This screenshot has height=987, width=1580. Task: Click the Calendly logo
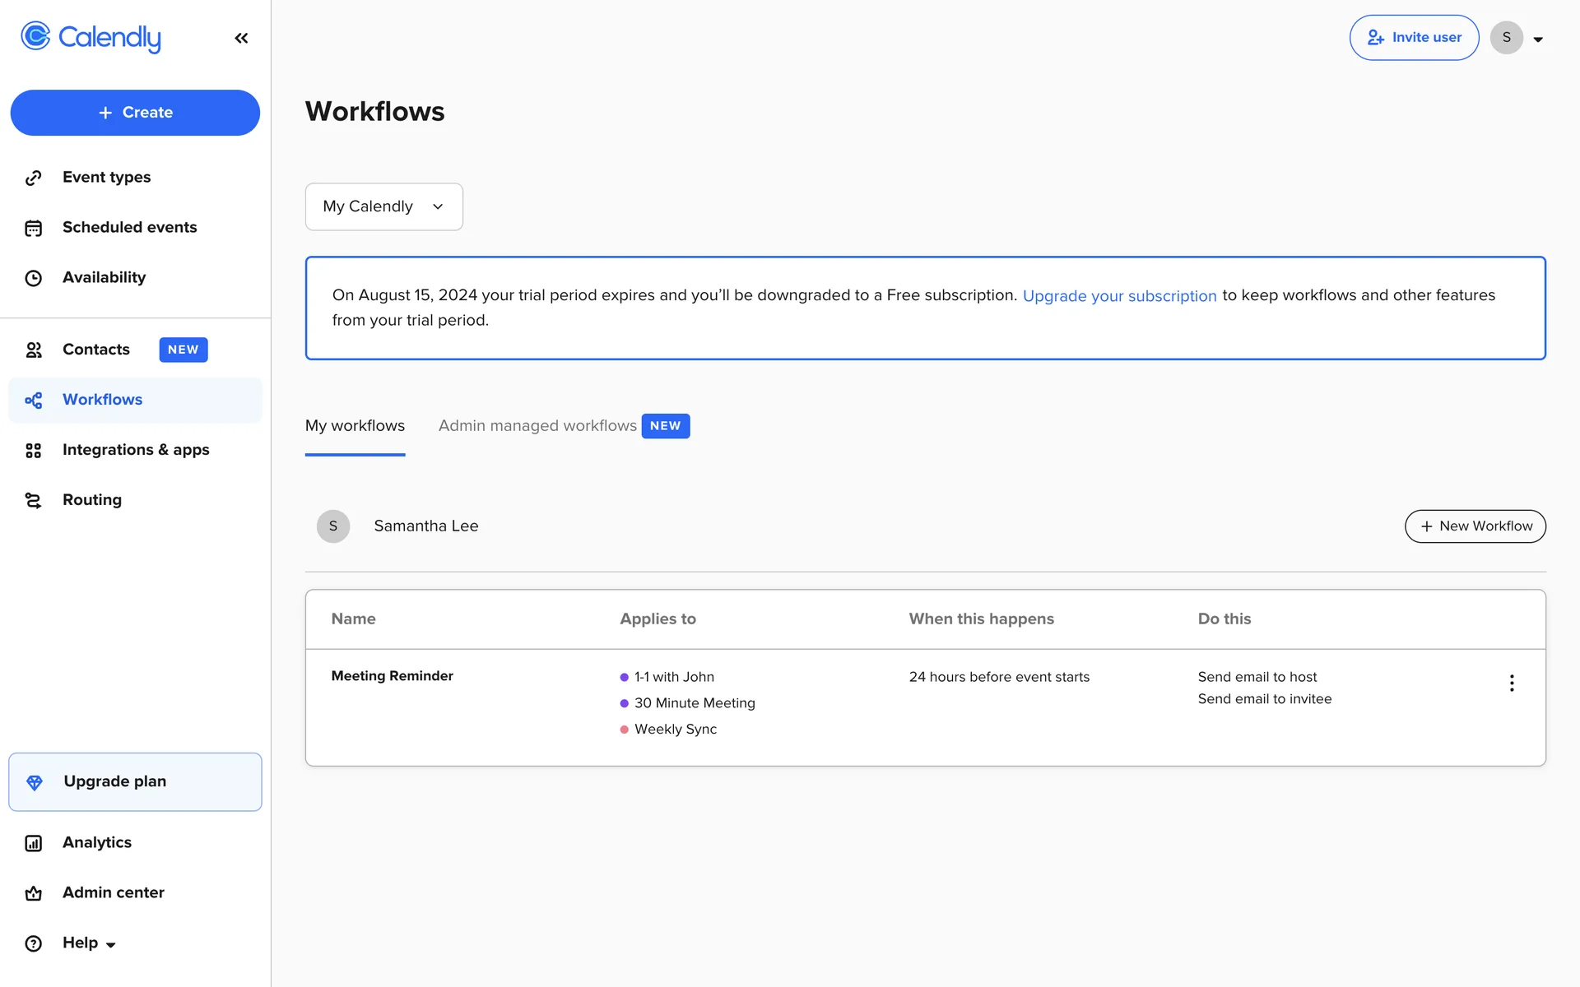[91, 37]
